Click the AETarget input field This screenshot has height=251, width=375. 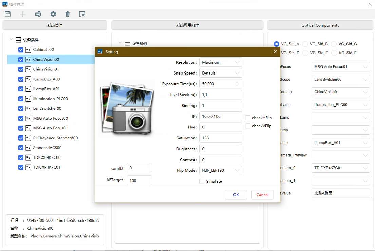coord(139,180)
